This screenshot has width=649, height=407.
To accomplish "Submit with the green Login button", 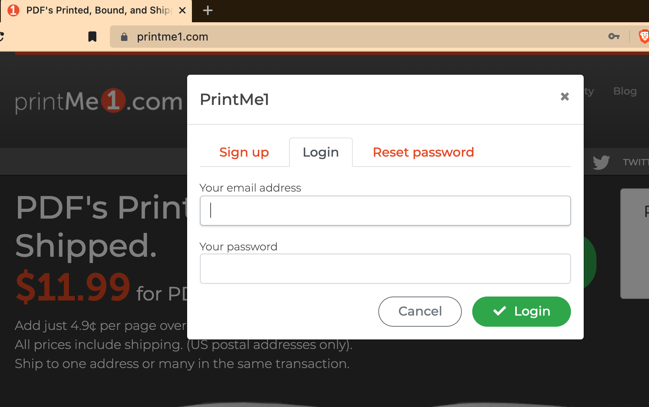I will (521, 312).
